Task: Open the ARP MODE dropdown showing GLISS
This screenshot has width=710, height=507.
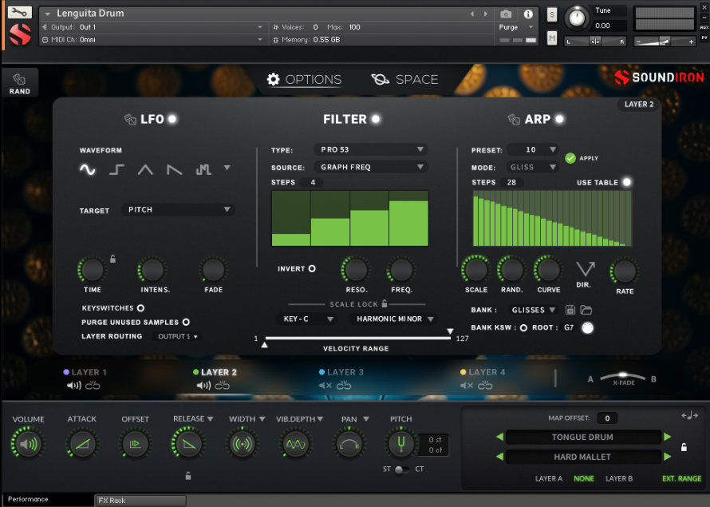Action: tap(531, 166)
